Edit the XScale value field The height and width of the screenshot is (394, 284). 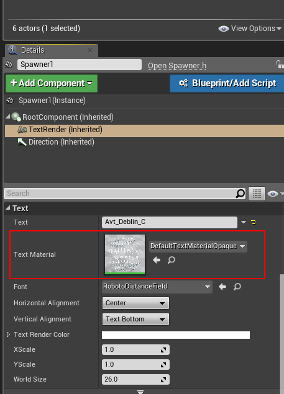click(135, 349)
